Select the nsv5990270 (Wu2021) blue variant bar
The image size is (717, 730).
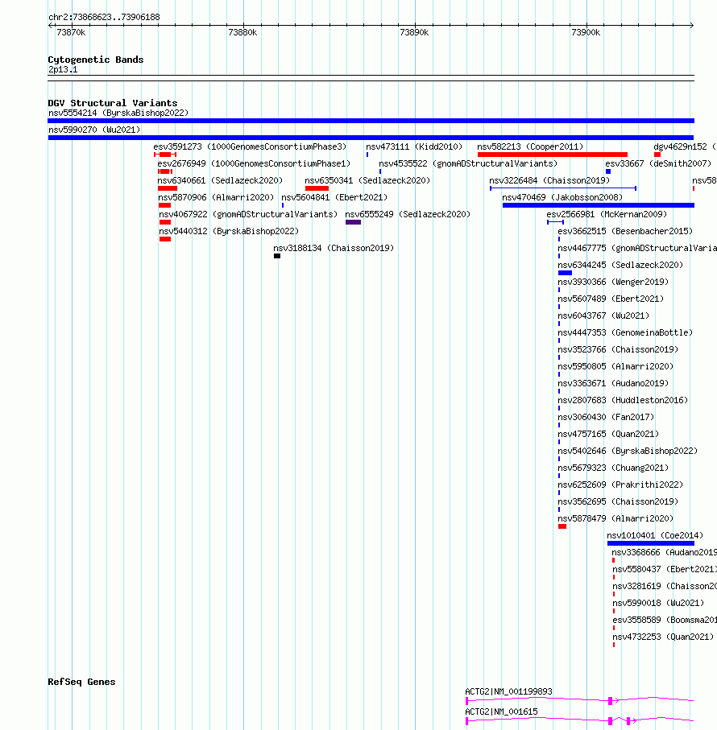point(371,138)
